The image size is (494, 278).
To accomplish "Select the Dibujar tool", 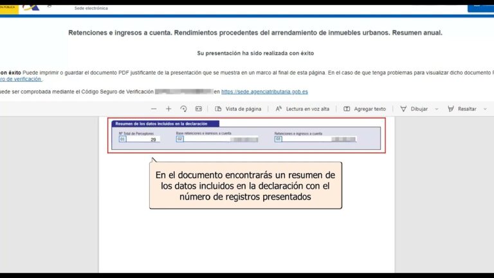I will (x=414, y=109).
